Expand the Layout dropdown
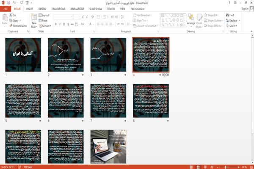Viewport: 254px width, 169px height. click(x=45, y=15)
